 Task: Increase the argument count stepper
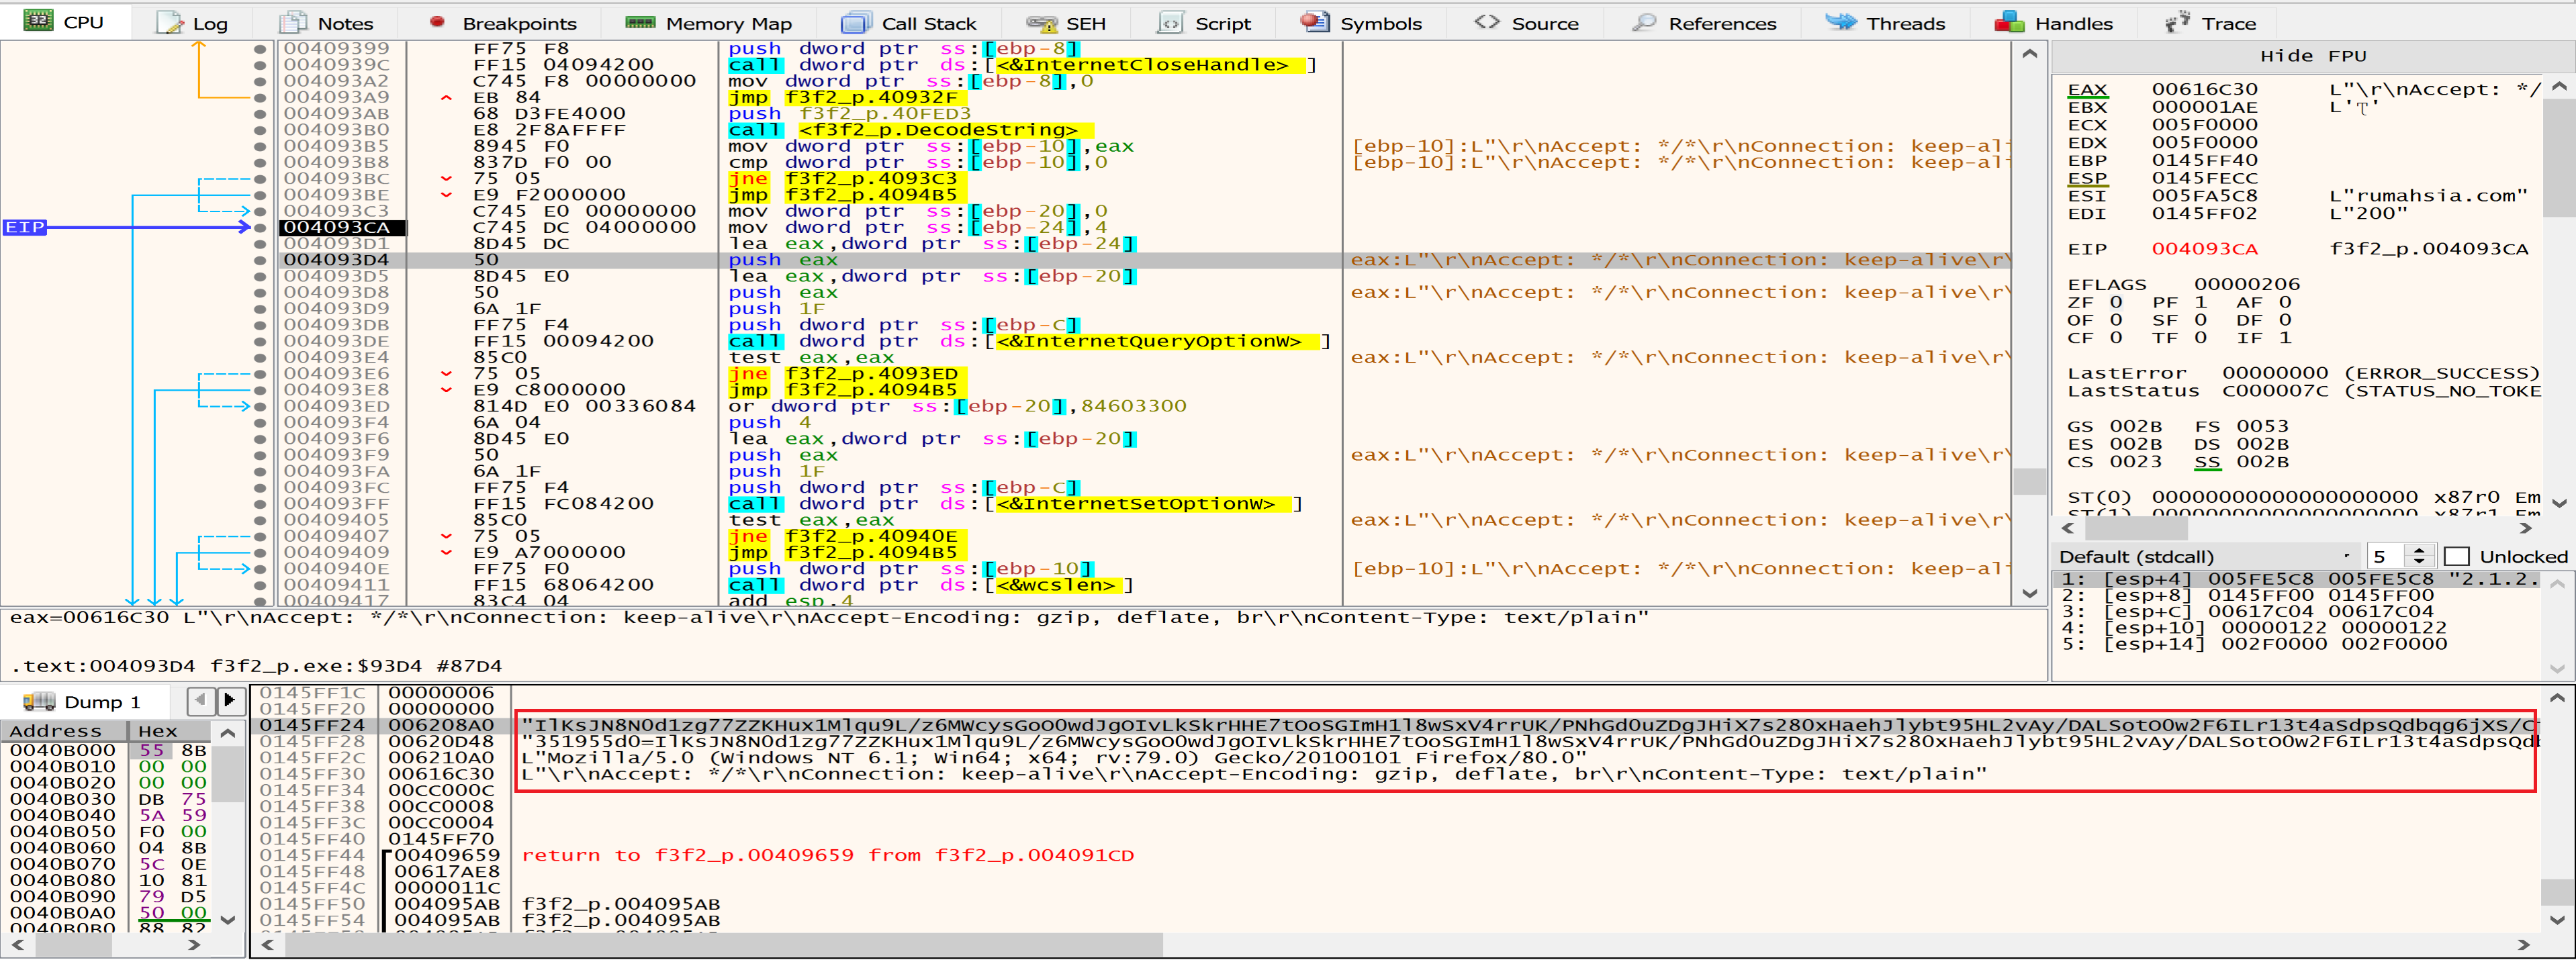(x=2419, y=550)
